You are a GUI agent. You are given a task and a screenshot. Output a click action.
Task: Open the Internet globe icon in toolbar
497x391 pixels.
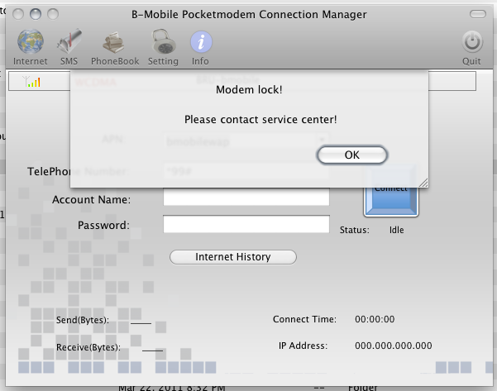click(x=30, y=43)
